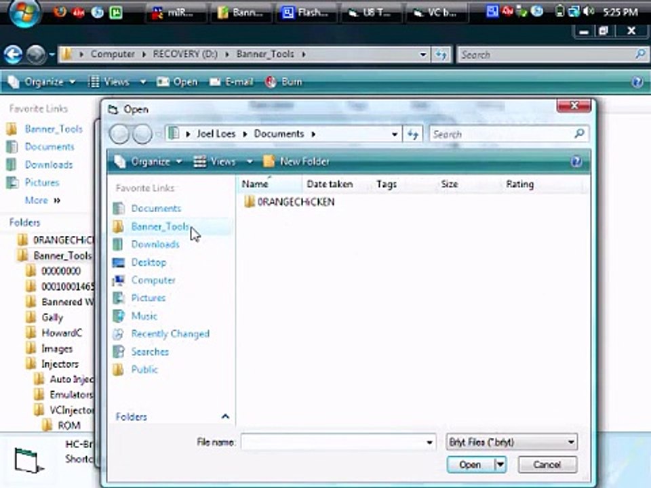This screenshot has width=651, height=488.
Task: Switch to the Flash... taskbar button
Action: [x=307, y=13]
